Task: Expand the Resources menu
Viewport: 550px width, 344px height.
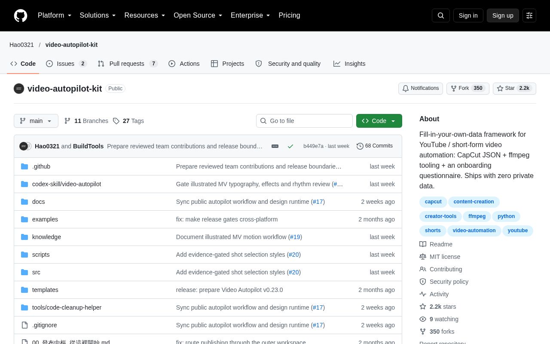Action: 145,15
